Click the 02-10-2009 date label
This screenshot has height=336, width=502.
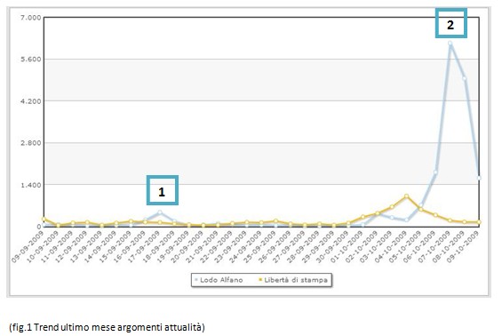coord(362,247)
